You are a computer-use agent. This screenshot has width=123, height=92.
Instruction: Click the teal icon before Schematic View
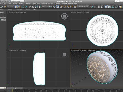(x=113, y=7)
